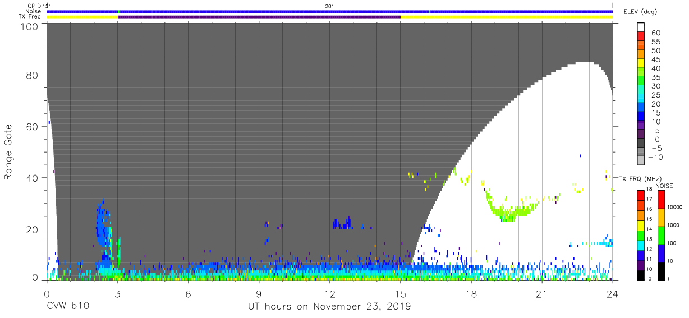This screenshot has height=318, width=689.
Task: Click the TX Freq row label at top left
Action: click(x=30, y=17)
